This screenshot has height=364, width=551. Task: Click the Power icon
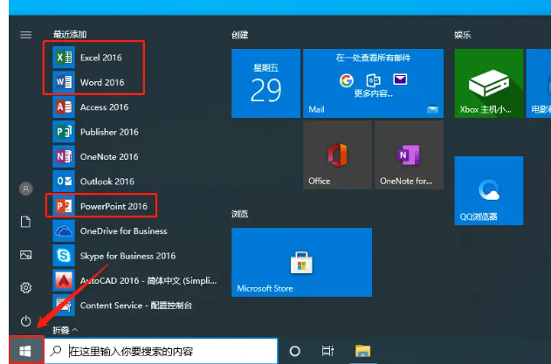[25, 320]
